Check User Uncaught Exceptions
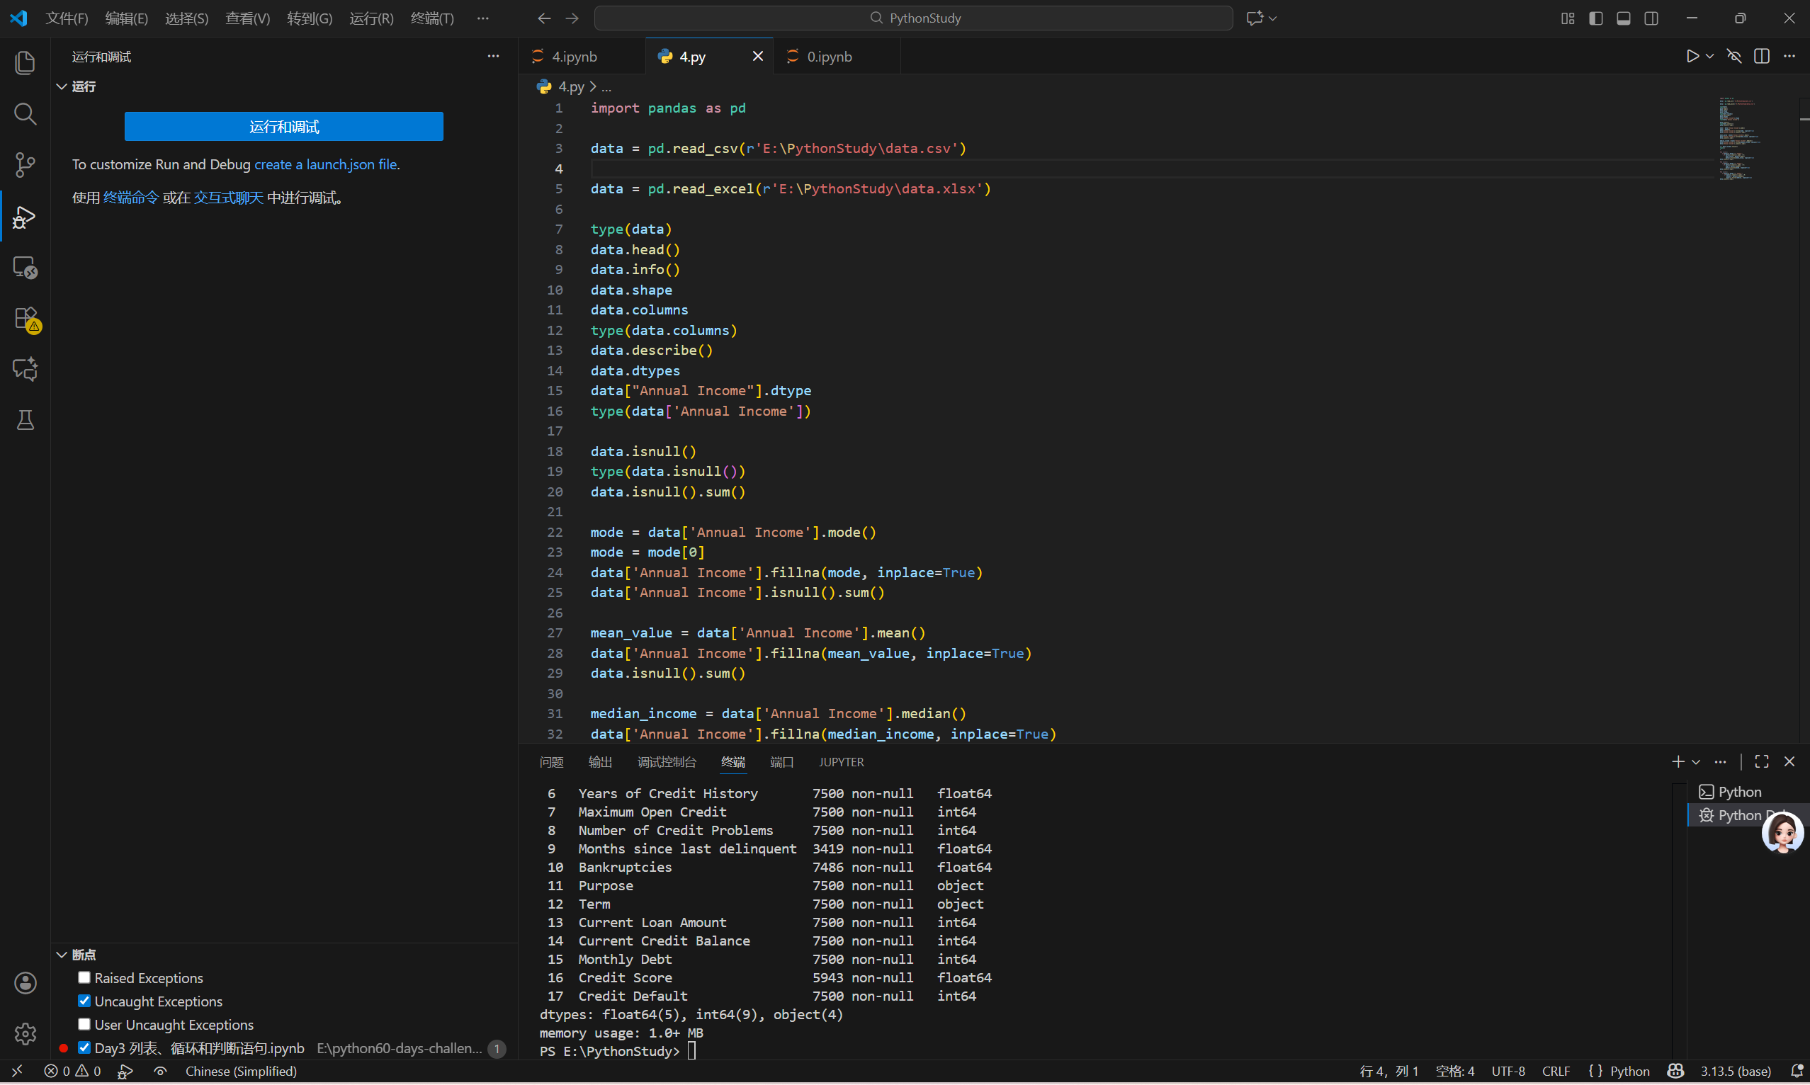This screenshot has width=1810, height=1085. 84,1023
